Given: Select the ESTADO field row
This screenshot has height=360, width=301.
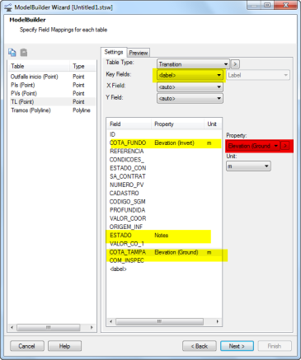Looking at the screenshot, I should (164, 236).
